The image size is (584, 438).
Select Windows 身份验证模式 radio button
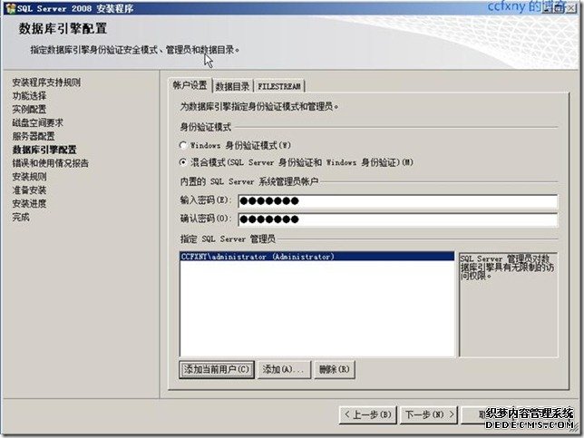[183, 145]
